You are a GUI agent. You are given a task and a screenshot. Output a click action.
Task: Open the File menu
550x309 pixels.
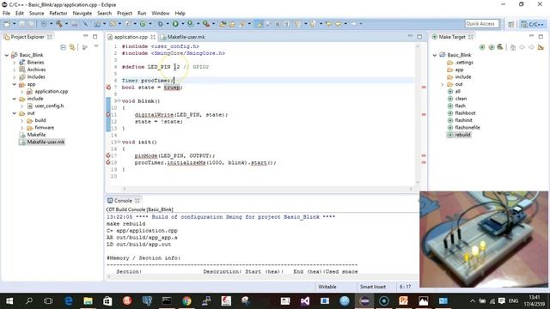[6, 14]
